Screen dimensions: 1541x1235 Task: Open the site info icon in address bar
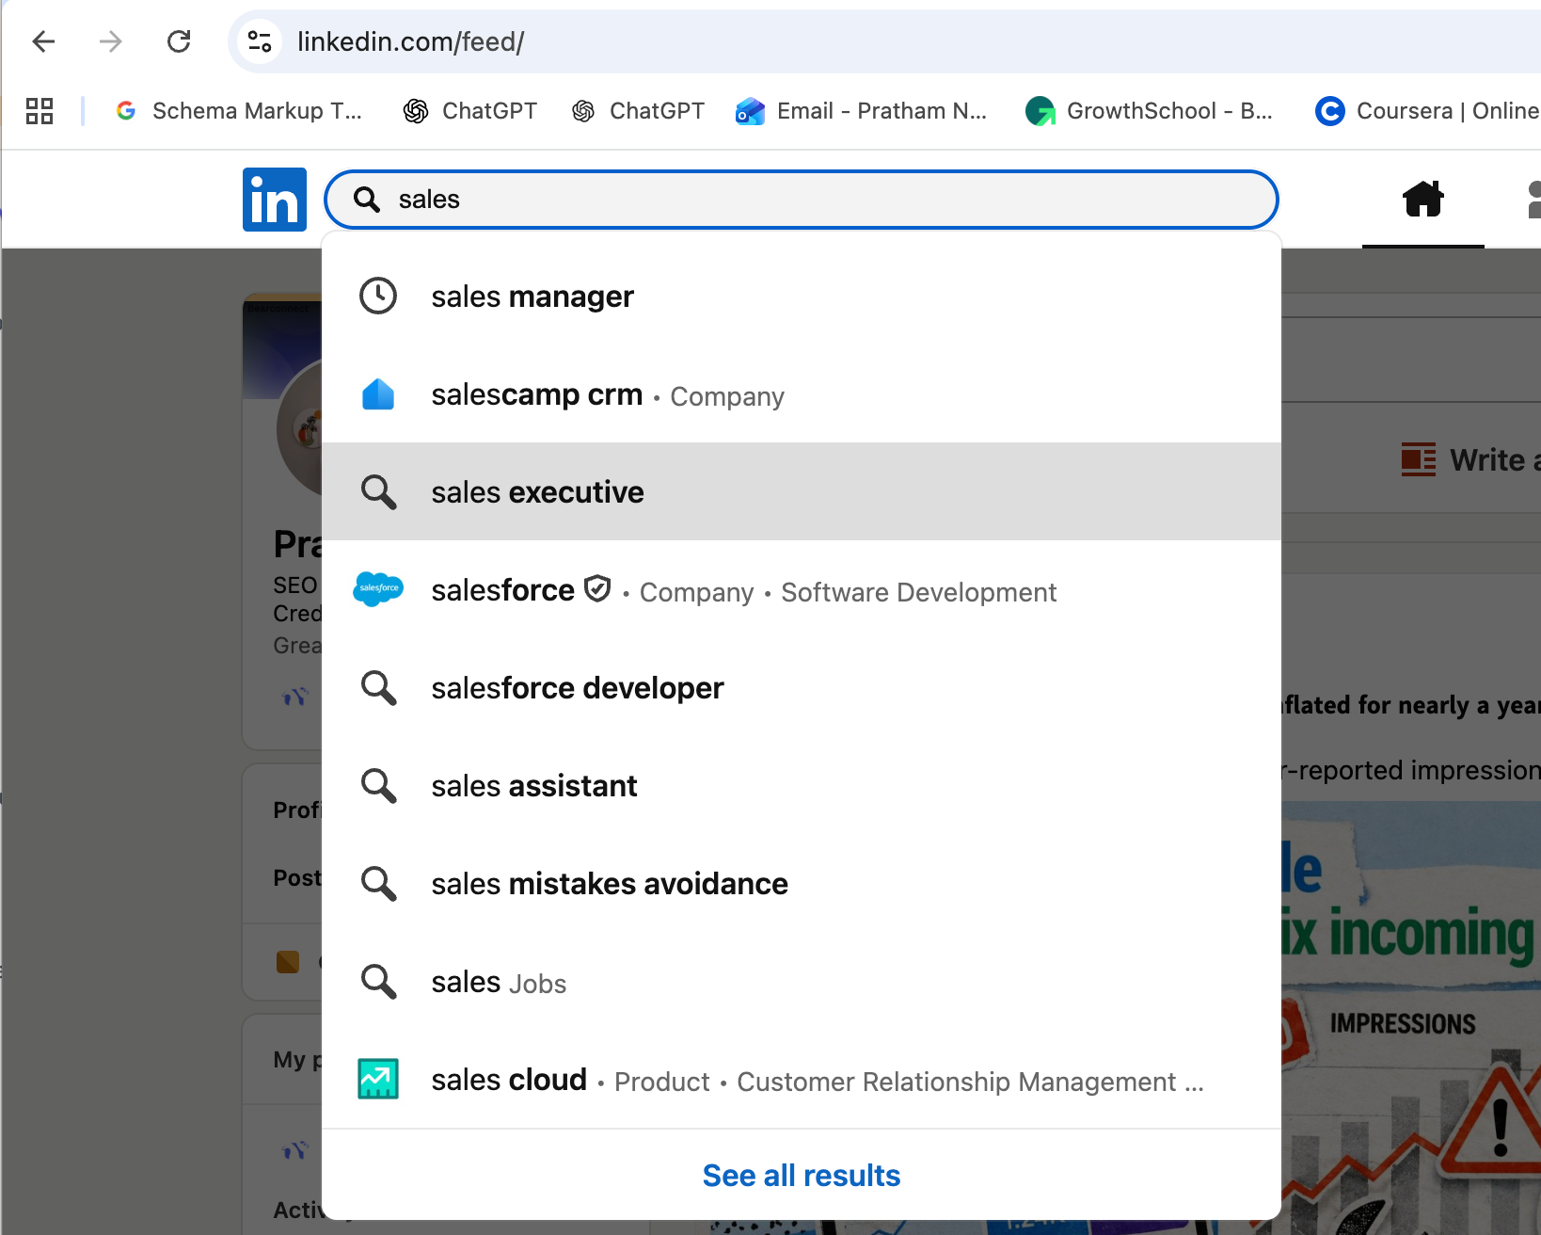tap(259, 41)
